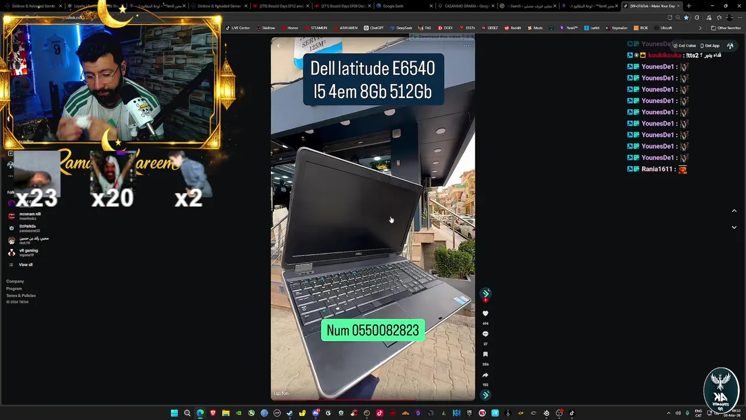Open the LIVE Center bookmark
This screenshot has width=746, height=420.
pyautogui.click(x=238, y=28)
